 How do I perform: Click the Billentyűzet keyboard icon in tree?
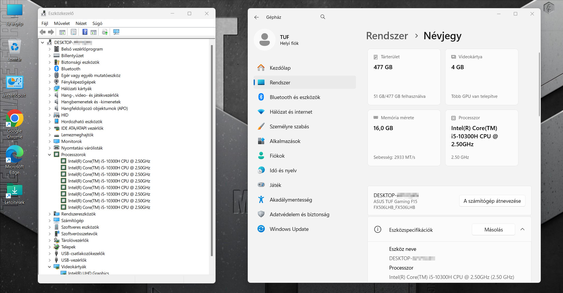tap(57, 56)
